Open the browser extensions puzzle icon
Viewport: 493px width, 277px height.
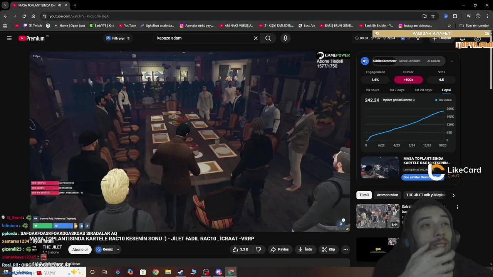tap(455, 16)
